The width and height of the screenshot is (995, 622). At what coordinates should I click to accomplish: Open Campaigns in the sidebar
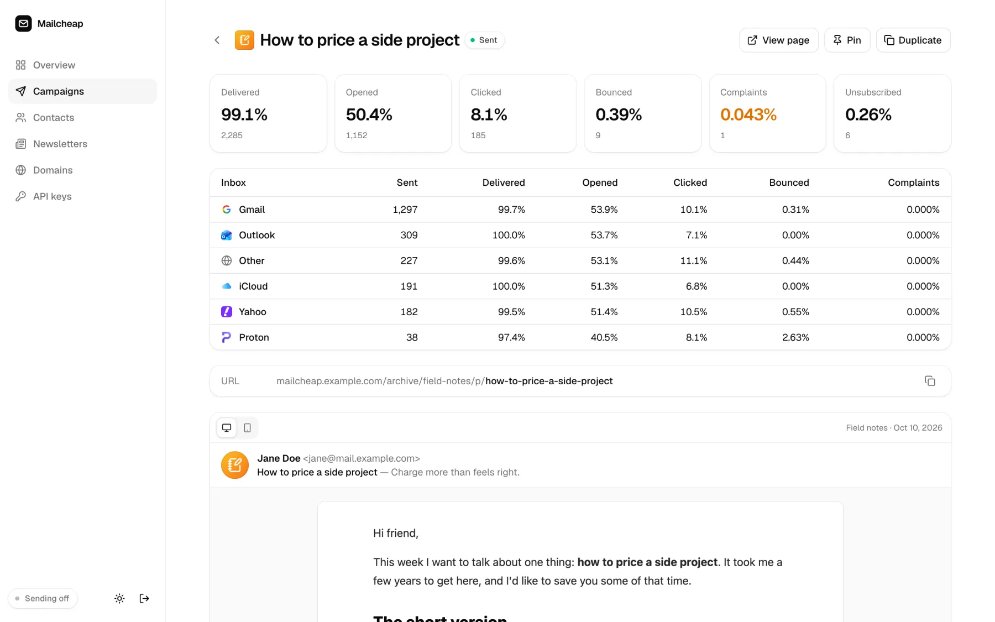click(82, 91)
